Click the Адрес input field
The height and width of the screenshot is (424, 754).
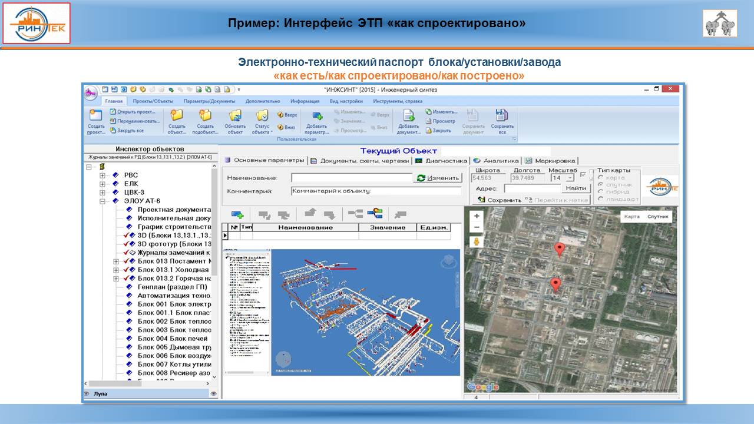(x=532, y=188)
